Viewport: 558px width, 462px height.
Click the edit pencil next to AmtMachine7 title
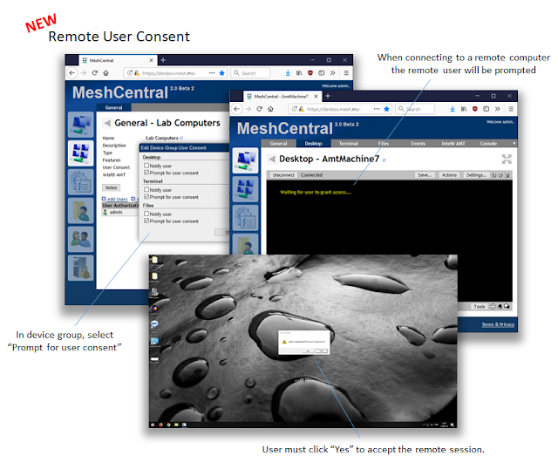(384, 160)
